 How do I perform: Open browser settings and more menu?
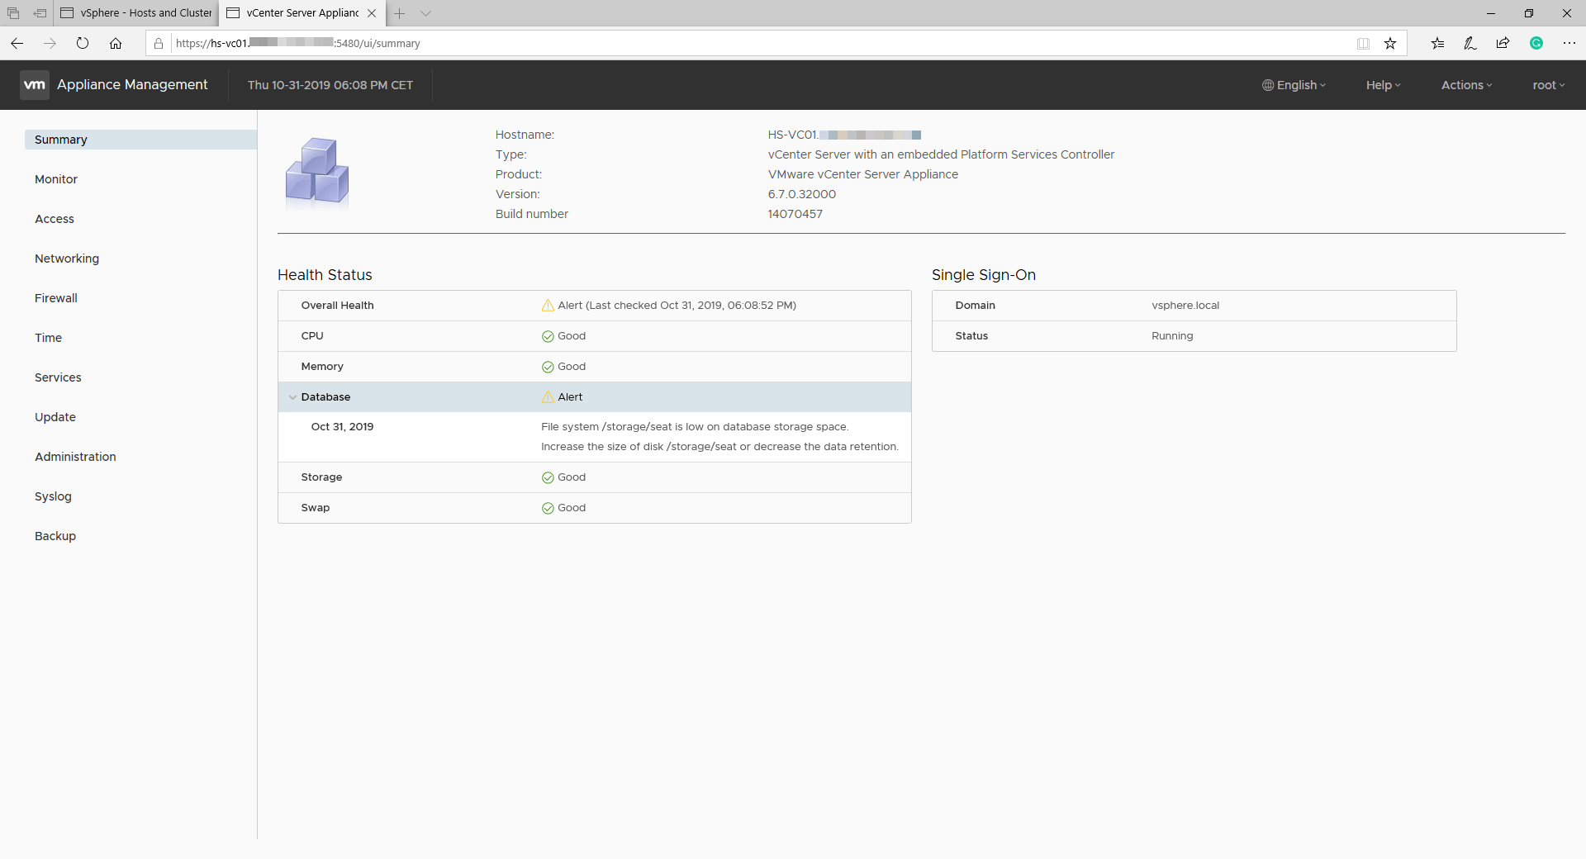[1569, 43]
